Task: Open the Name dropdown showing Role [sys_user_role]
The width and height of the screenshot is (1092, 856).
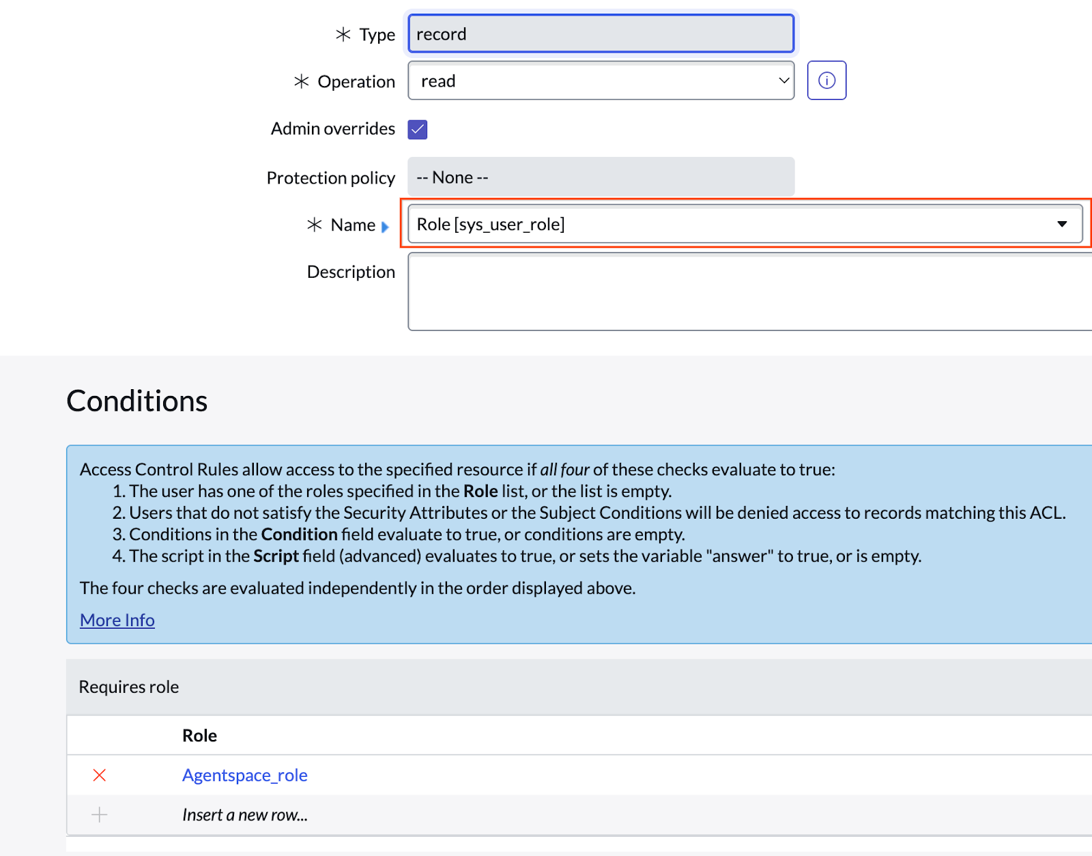Action: coord(745,224)
